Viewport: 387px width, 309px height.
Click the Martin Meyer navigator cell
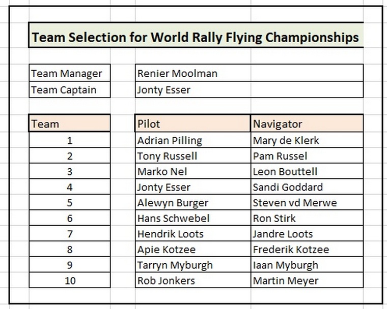[307, 280]
